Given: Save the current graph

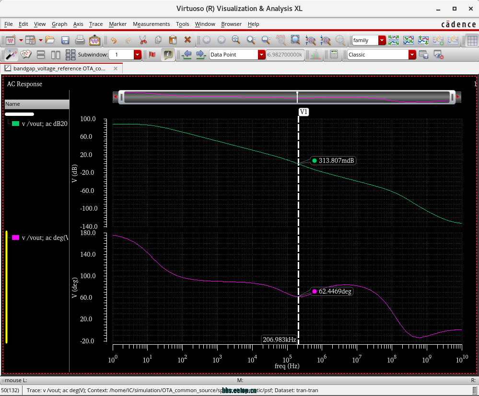Looking at the screenshot, I should click(65, 40).
